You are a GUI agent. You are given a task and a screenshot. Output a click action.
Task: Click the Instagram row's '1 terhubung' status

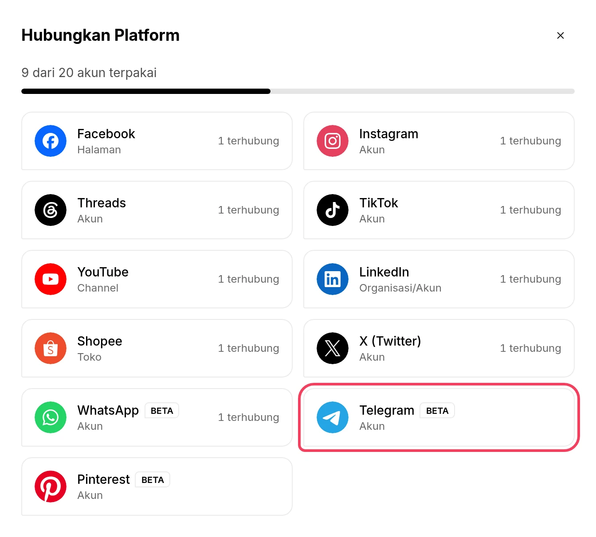click(530, 141)
